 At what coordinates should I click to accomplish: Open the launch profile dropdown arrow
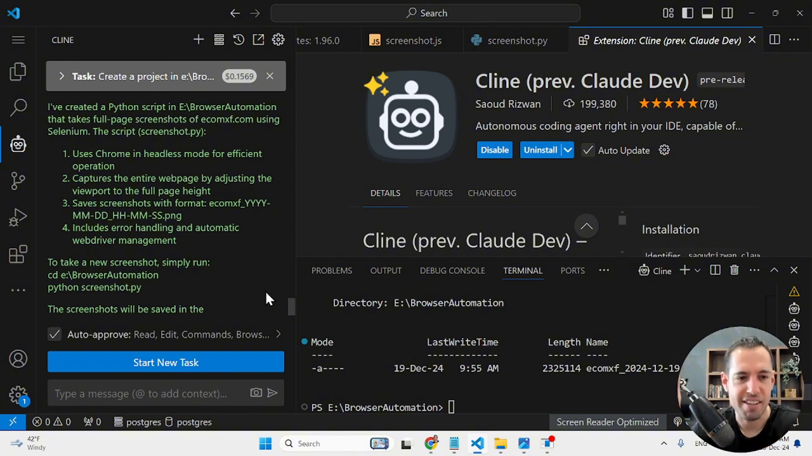(x=697, y=270)
